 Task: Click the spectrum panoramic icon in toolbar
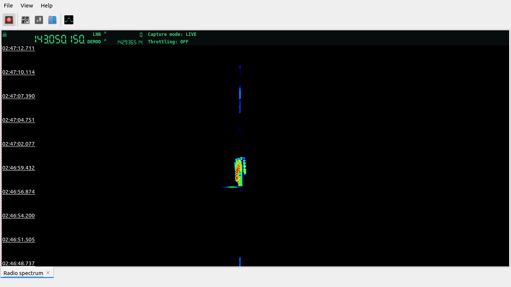[69, 20]
